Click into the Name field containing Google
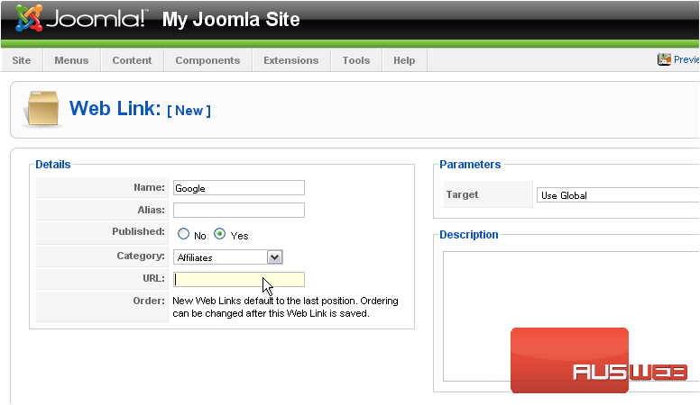Screen dimensions: 700x405 (238, 188)
